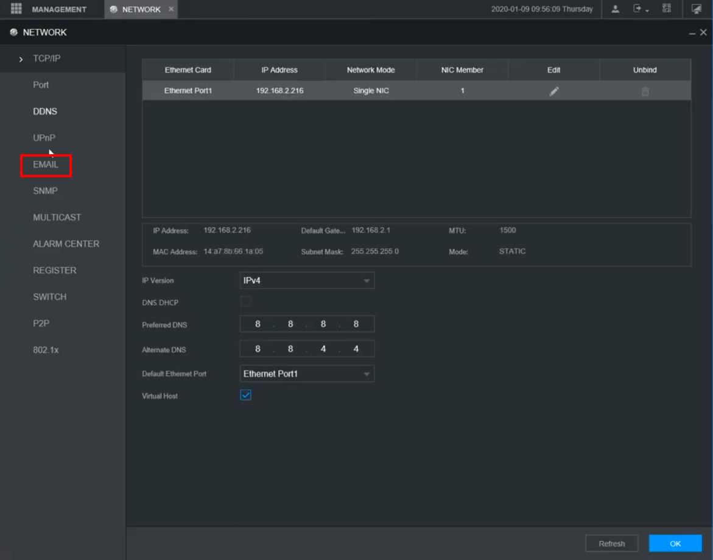Click the MTU value 1500
Viewport: 713px width, 560px height.
507,230
